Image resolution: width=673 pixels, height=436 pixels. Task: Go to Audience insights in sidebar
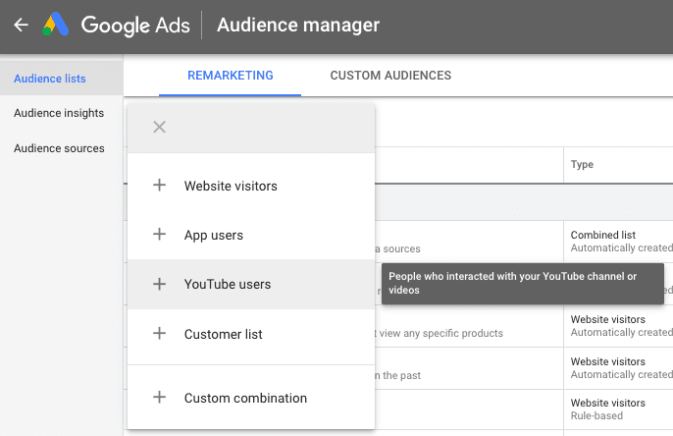click(59, 113)
